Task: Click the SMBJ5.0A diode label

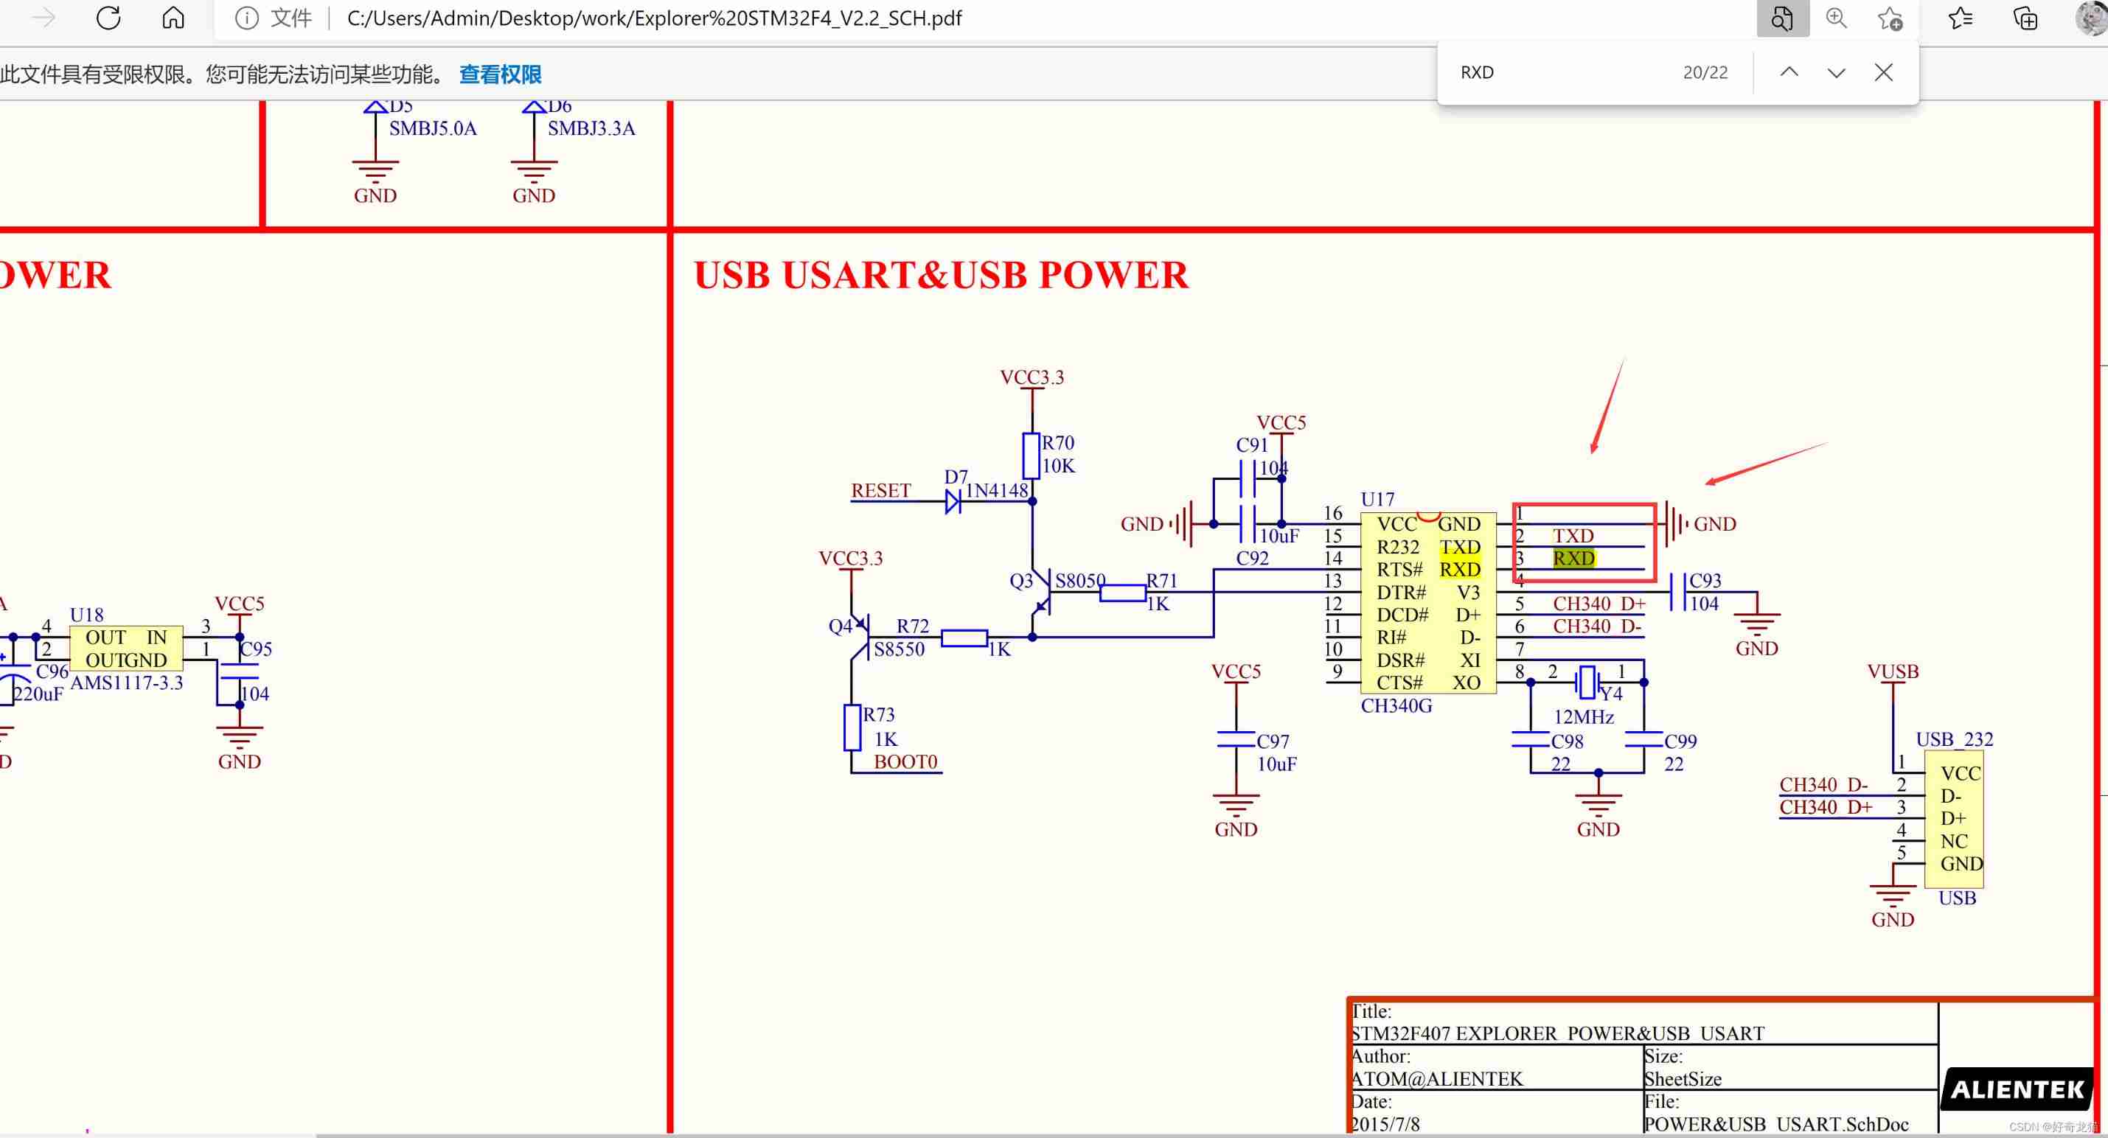Action: (433, 128)
